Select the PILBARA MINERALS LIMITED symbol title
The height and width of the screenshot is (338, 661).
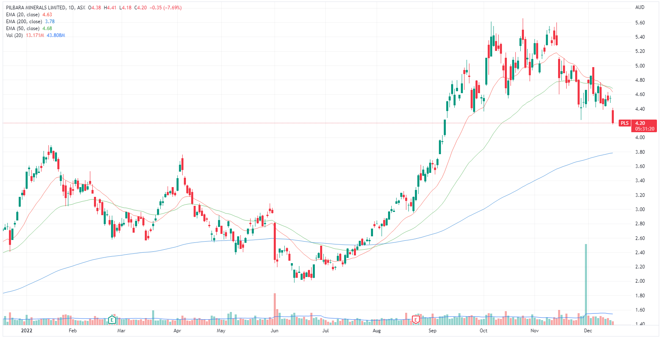[36, 8]
